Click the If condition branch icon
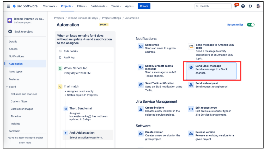267x150 pixels. point(60,86)
